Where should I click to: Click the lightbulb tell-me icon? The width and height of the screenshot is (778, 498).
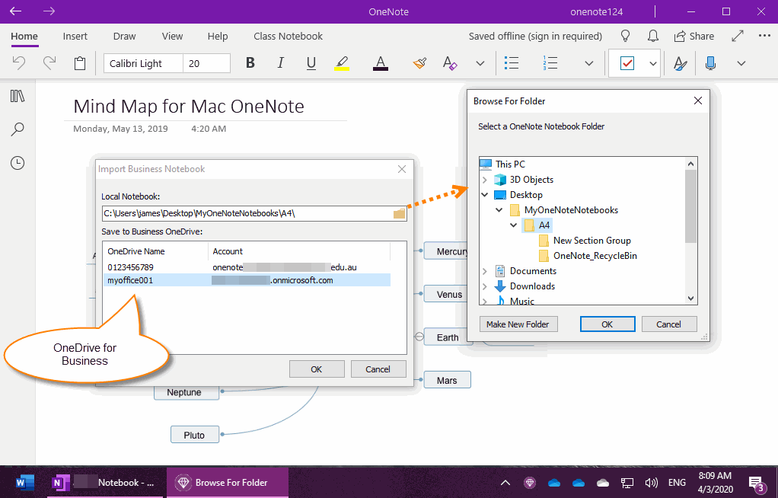(625, 36)
